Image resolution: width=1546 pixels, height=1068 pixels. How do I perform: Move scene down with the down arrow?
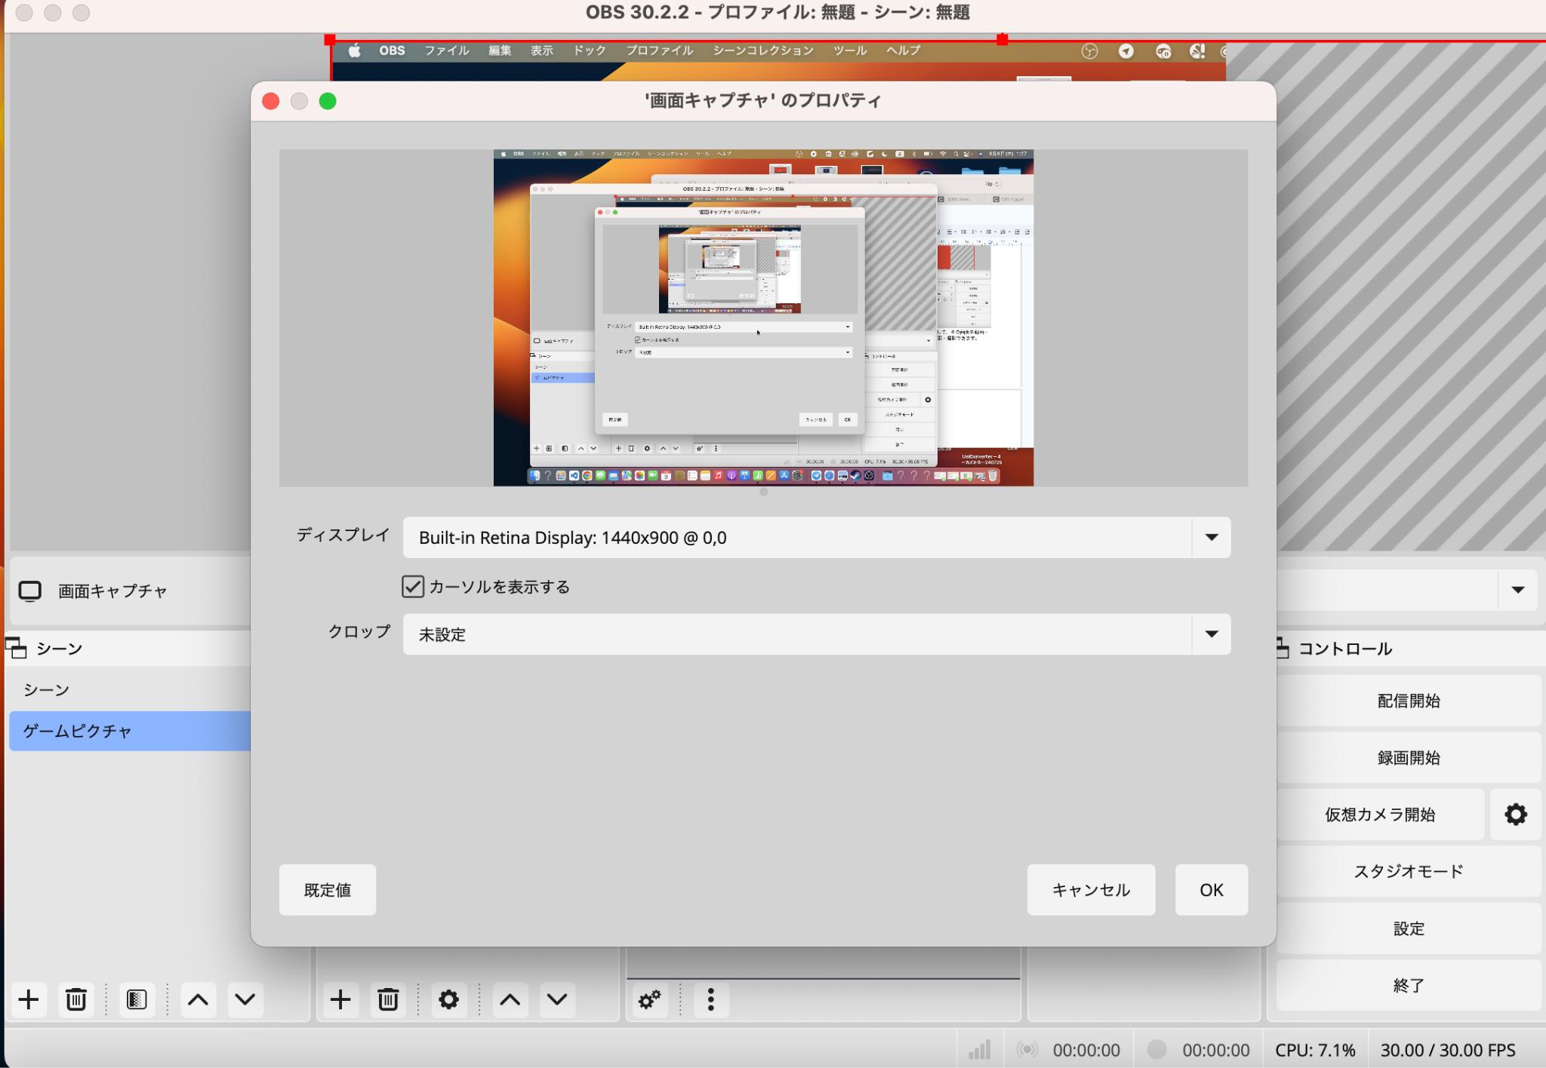coord(245,1000)
